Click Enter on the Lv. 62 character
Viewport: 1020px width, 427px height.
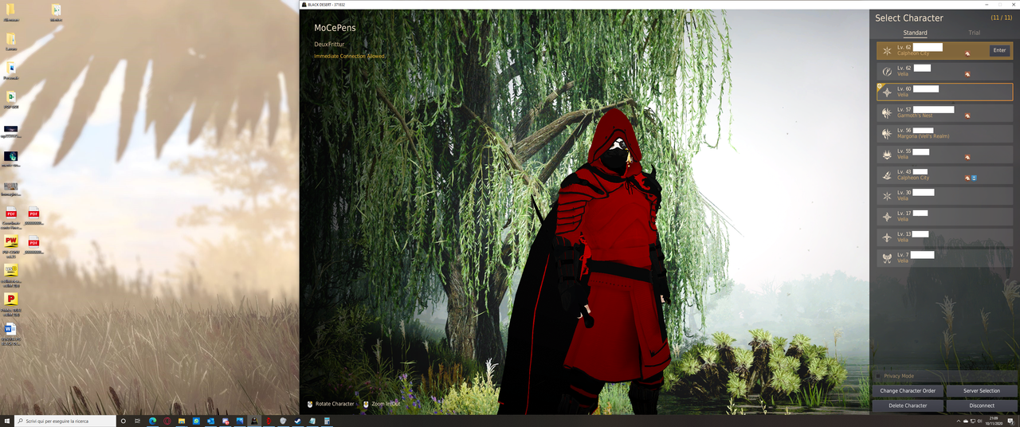coord(999,50)
